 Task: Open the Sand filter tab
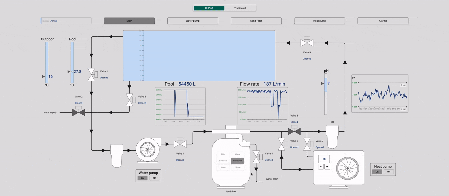tap(256, 21)
